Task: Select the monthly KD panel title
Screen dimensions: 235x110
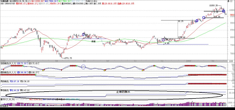Action: [x=5, y=81]
